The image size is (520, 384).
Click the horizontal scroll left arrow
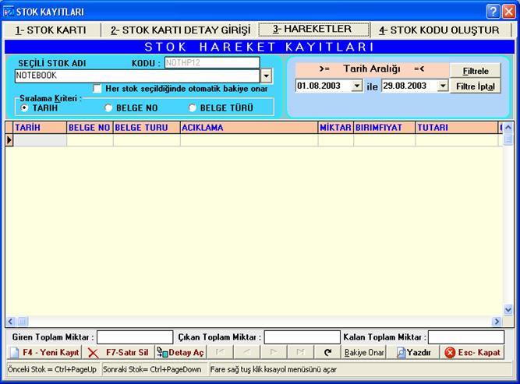pyautogui.click(x=11, y=322)
